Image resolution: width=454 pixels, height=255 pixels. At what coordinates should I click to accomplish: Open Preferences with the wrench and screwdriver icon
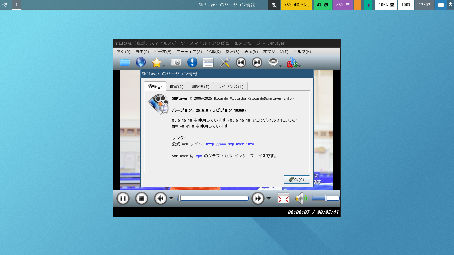(225, 62)
